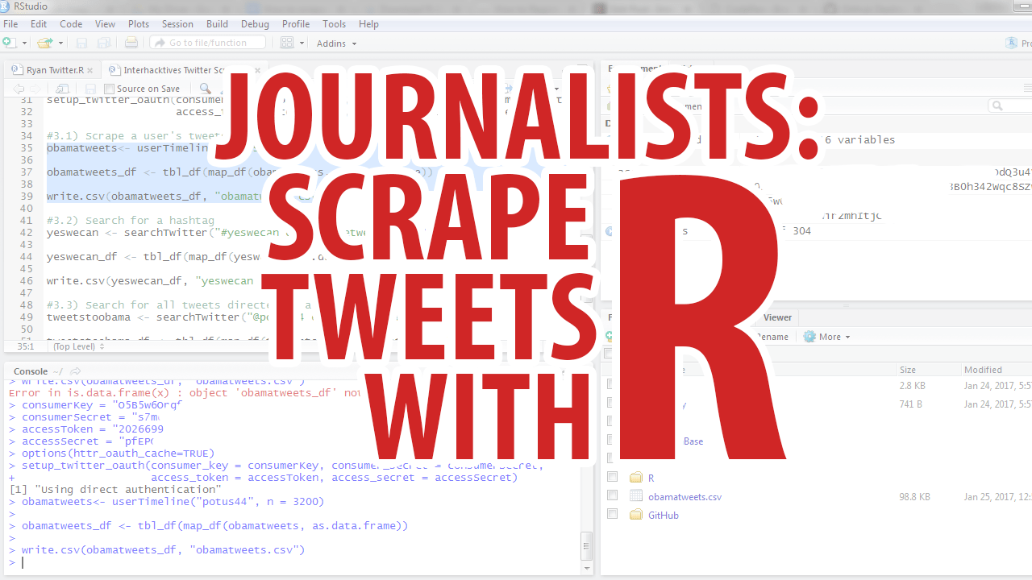Screen dimensions: 1032x580
Task: Open the Addins dropdown
Action: 337,43
